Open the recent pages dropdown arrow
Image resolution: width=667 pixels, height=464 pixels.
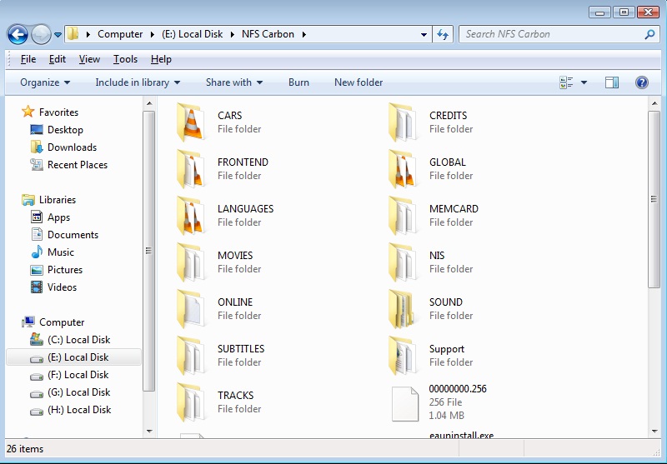58,35
